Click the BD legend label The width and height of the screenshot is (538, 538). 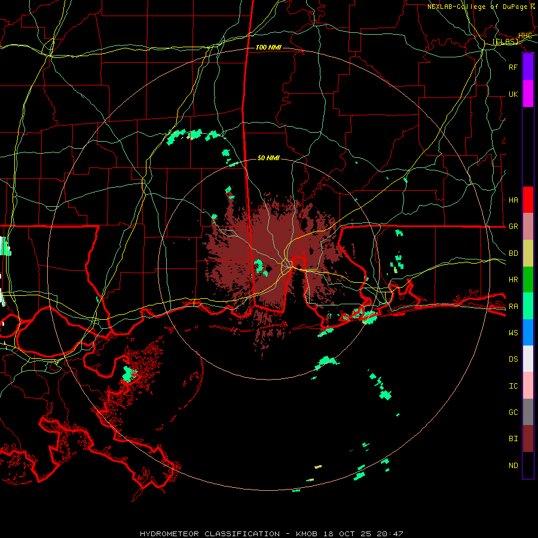(x=513, y=253)
